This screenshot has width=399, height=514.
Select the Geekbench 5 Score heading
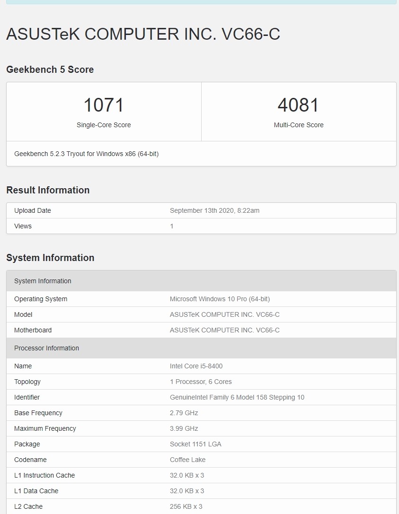pos(50,70)
